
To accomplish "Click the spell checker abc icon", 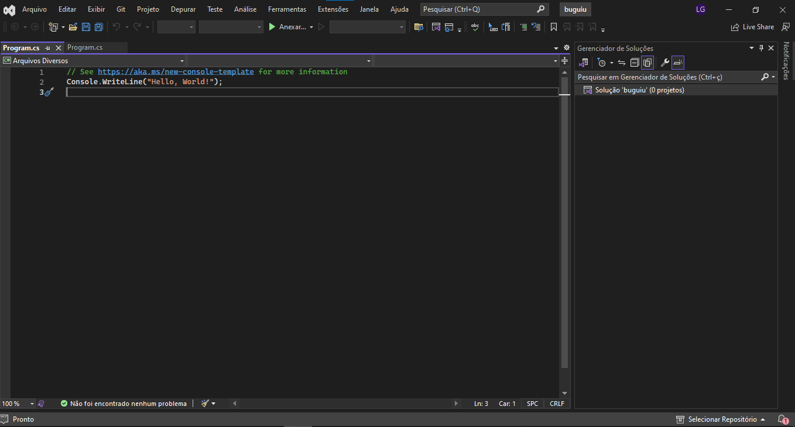I will click(x=475, y=27).
